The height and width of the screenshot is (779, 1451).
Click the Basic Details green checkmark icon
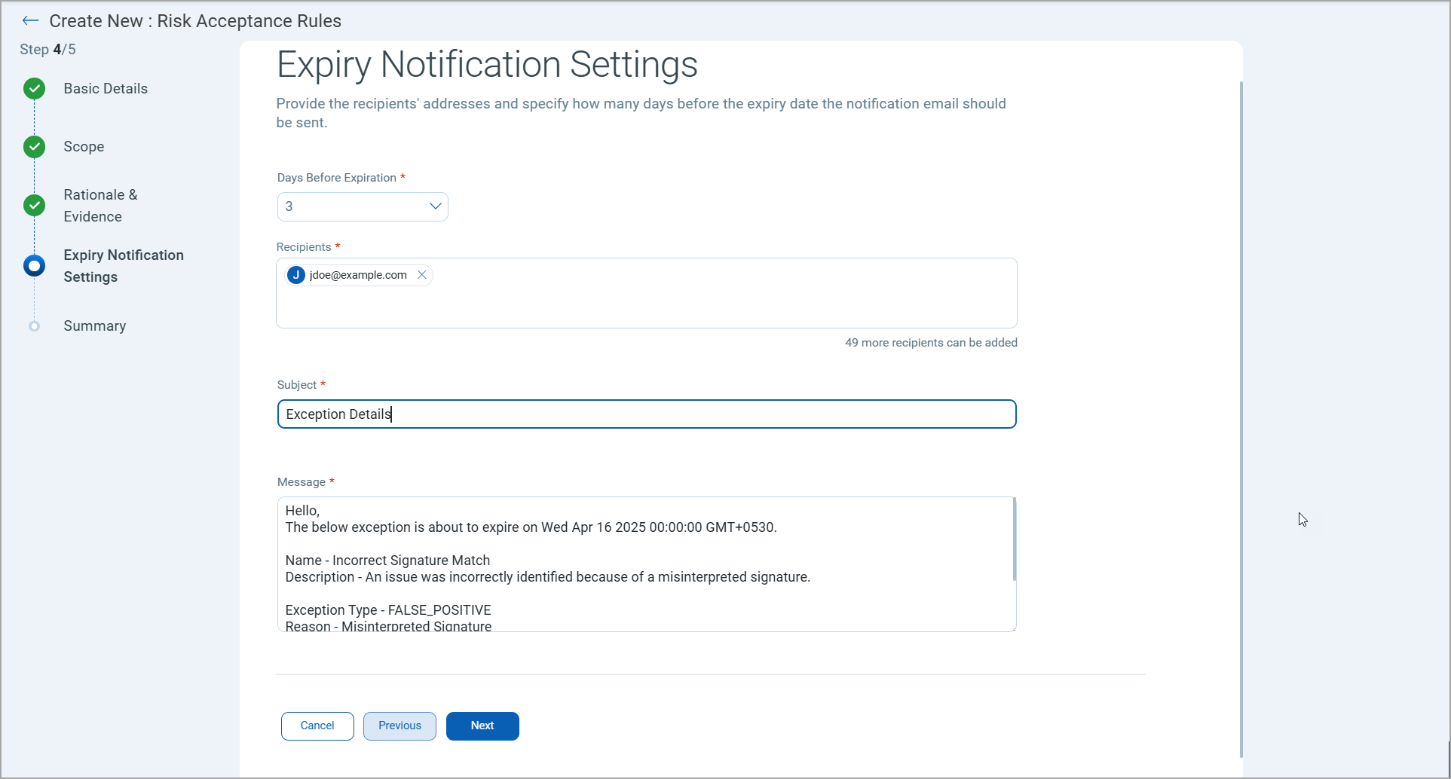coord(34,89)
